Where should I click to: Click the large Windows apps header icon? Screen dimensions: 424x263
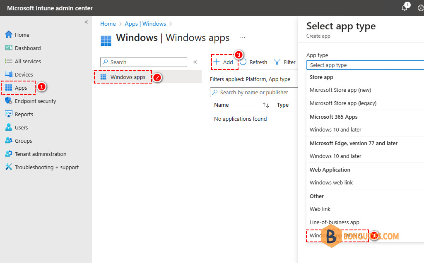[x=106, y=41]
